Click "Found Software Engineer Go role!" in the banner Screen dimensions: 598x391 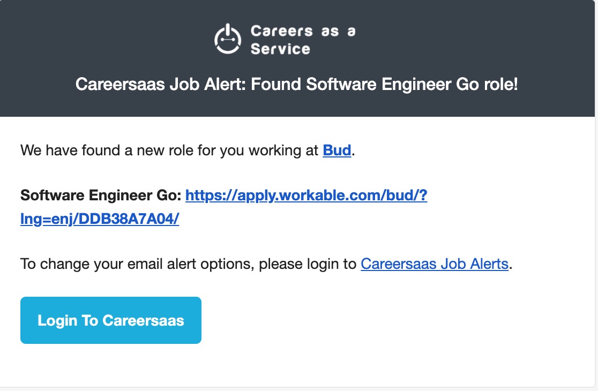point(384,84)
